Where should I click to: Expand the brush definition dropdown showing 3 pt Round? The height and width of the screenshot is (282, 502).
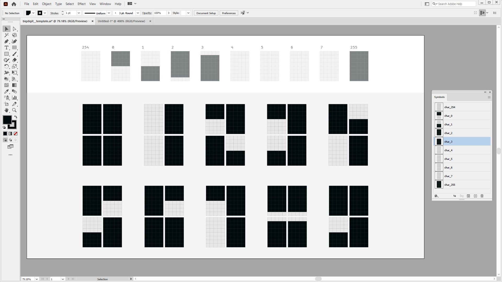(138, 13)
